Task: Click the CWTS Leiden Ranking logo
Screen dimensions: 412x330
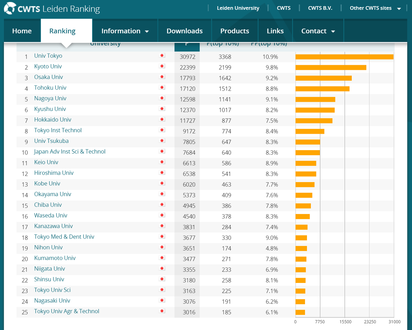Action: click(x=52, y=8)
